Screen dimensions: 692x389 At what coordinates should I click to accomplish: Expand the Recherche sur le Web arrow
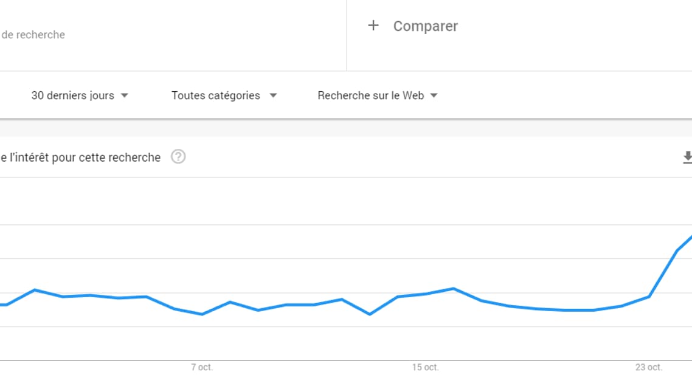434,95
